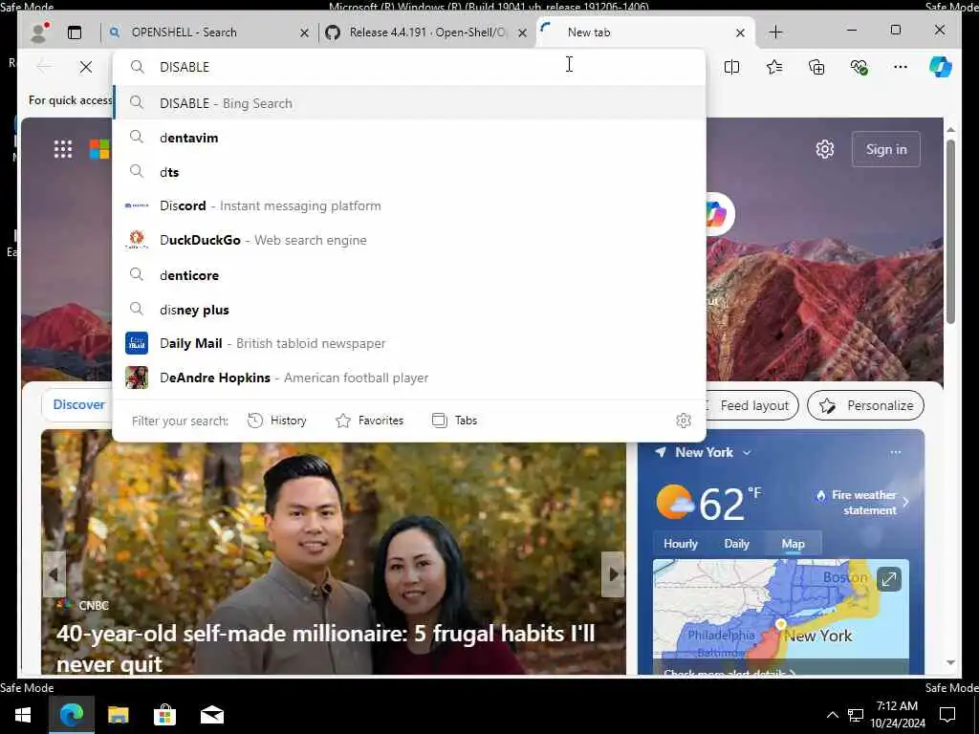
Task: Choose the dts search suggestion
Action: pyautogui.click(x=409, y=172)
